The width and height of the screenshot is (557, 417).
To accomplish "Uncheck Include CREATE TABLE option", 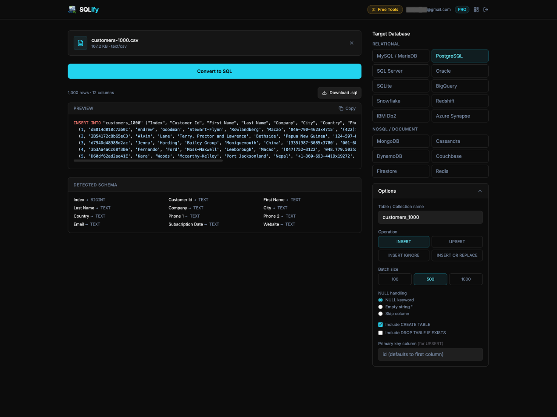I will [x=380, y=324].
